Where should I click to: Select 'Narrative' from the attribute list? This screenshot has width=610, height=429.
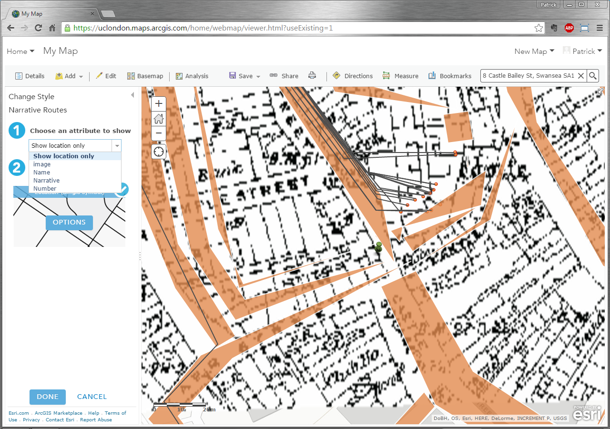click(46, 181)
